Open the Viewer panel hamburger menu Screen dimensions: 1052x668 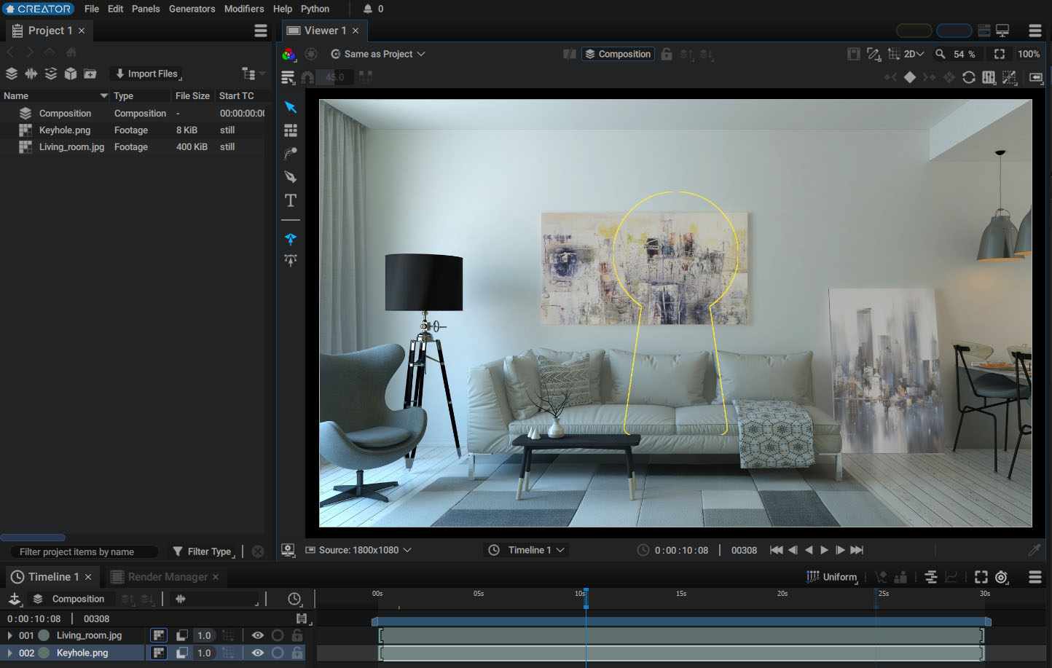[1035, 31]
